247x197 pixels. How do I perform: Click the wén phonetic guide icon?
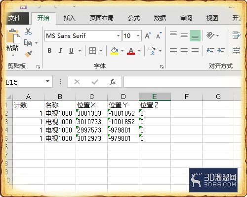(x=152, y=51)
